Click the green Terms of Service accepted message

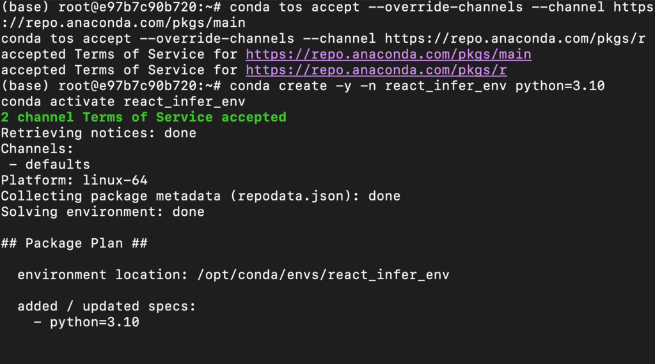coord(144,117)
